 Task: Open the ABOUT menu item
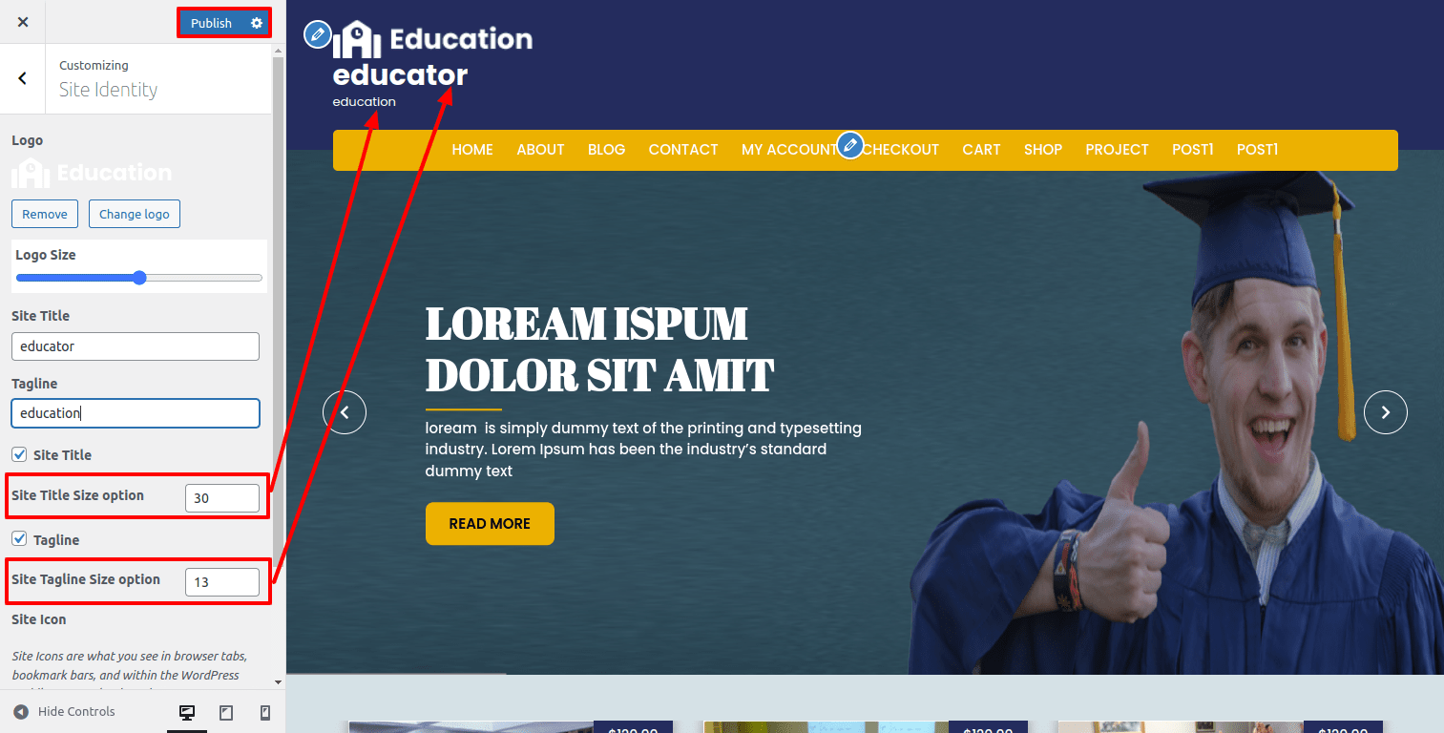pyautogui.click(x=540, y=150)
